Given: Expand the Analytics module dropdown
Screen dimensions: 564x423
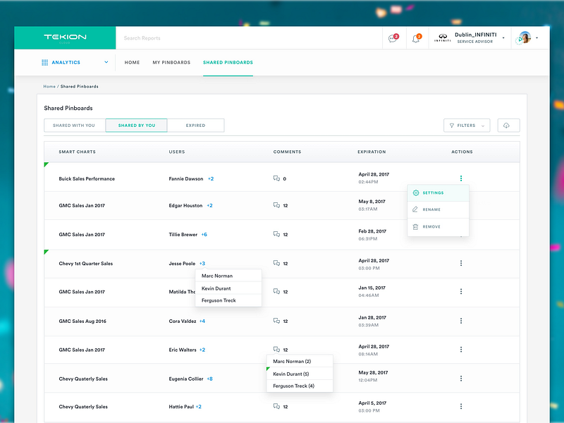Looking at the screenshot, I should point(106,62).
